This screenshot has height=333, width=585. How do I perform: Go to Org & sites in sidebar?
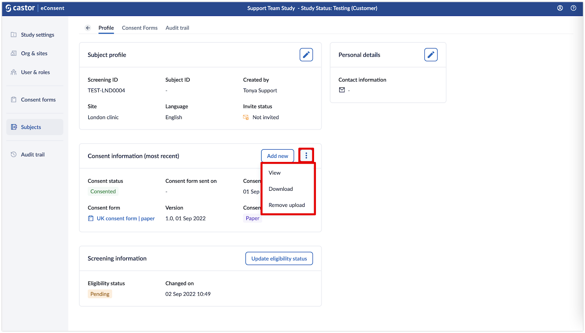[34, 53]
